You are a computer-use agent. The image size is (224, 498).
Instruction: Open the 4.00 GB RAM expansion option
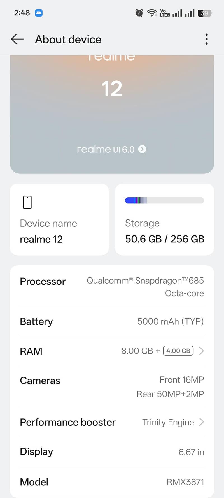click(x=178, y=351)
